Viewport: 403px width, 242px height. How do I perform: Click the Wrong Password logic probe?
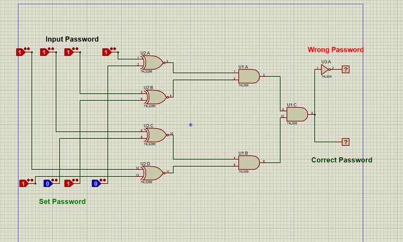[x=346, y=69]
